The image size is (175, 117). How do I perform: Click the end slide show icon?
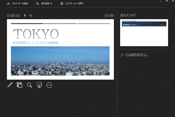[62, 4]
